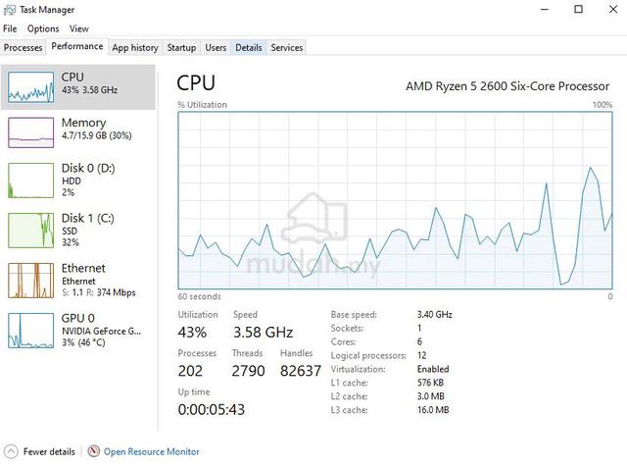Switch to the Startup tab
The height and width of the screenshot is (467, 627).
point(181,48)
